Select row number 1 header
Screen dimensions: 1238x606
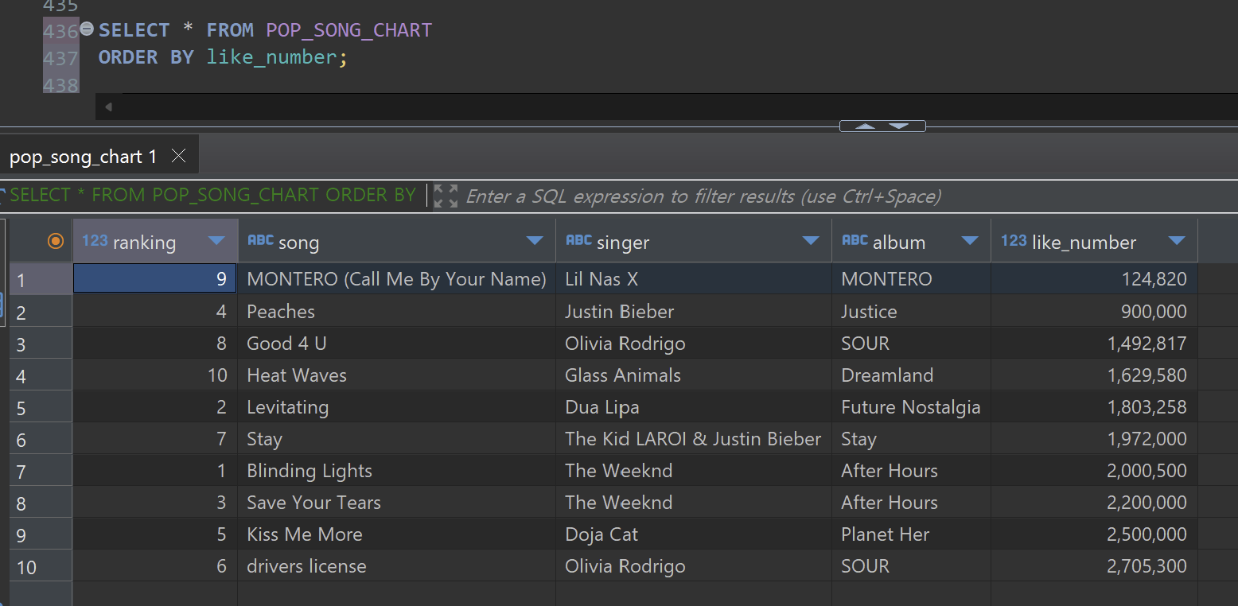tap(41, 279)
